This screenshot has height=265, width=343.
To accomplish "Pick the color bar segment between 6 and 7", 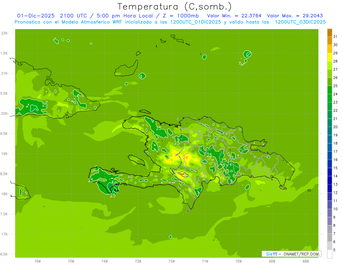I will (330, 238).
